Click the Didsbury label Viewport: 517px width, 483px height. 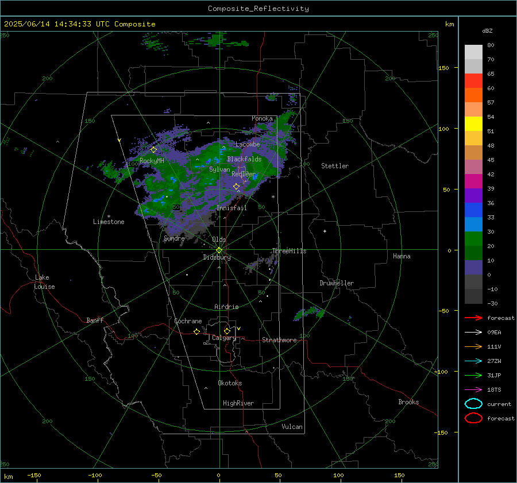click(x=217, y=257)
